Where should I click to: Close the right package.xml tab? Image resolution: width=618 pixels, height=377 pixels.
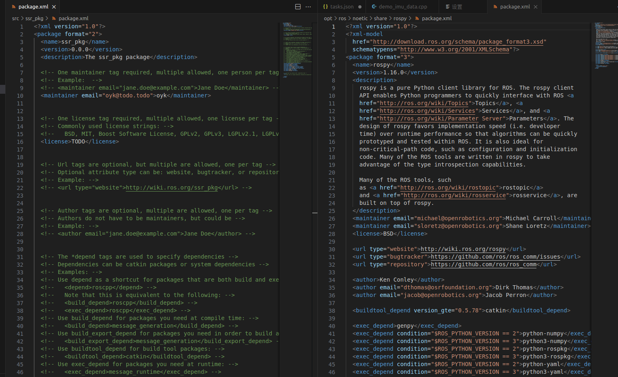click(x=536, y=7)
